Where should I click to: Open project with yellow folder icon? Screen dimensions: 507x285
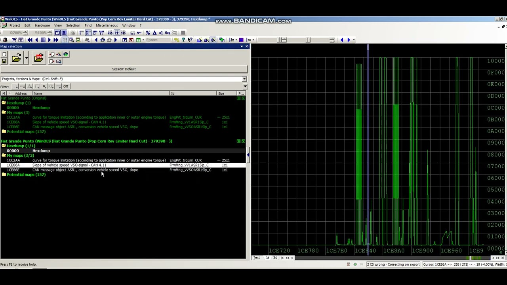point(16,59)
